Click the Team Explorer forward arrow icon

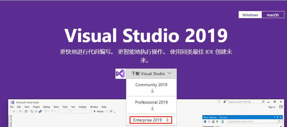[209, 121]
